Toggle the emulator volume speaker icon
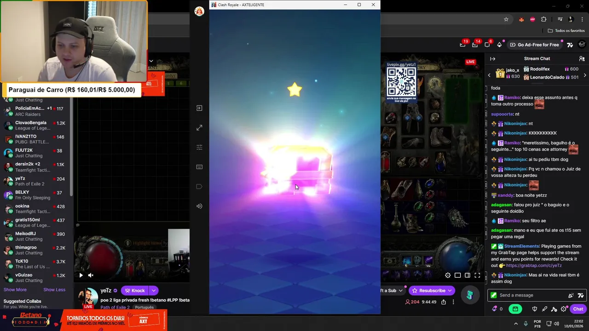This screenshot has height=331, width=589. [199, 206]
